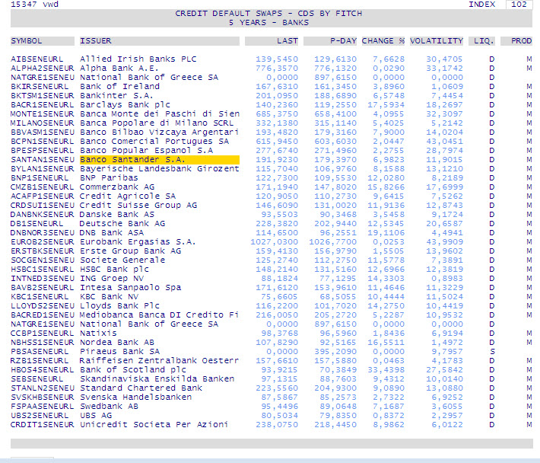The height and width of the screenshot is (463, 540).
Task: Select issuer Bayerische Landesbank Girozent
Action: click(x=160, y=168)
